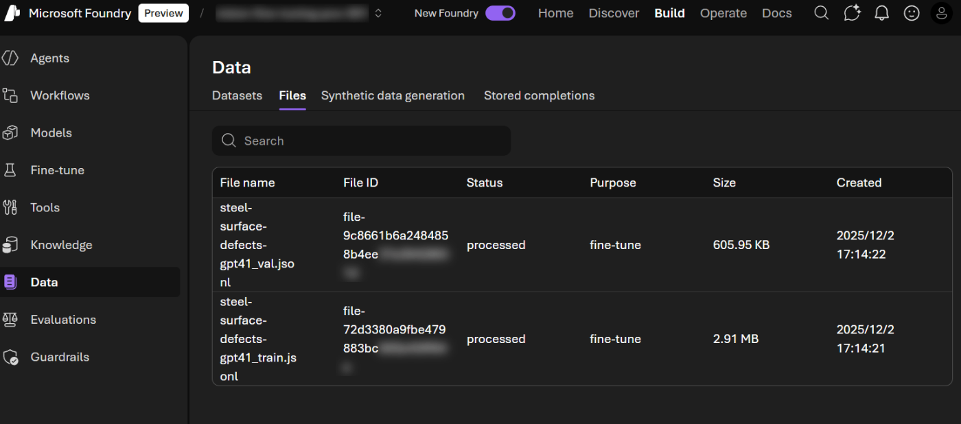The height and width of the screenshot is (424, 961).
Task: Select steel-surface-defects-gpt41_val.jsonl file name
Action: (x=257, y=245)
